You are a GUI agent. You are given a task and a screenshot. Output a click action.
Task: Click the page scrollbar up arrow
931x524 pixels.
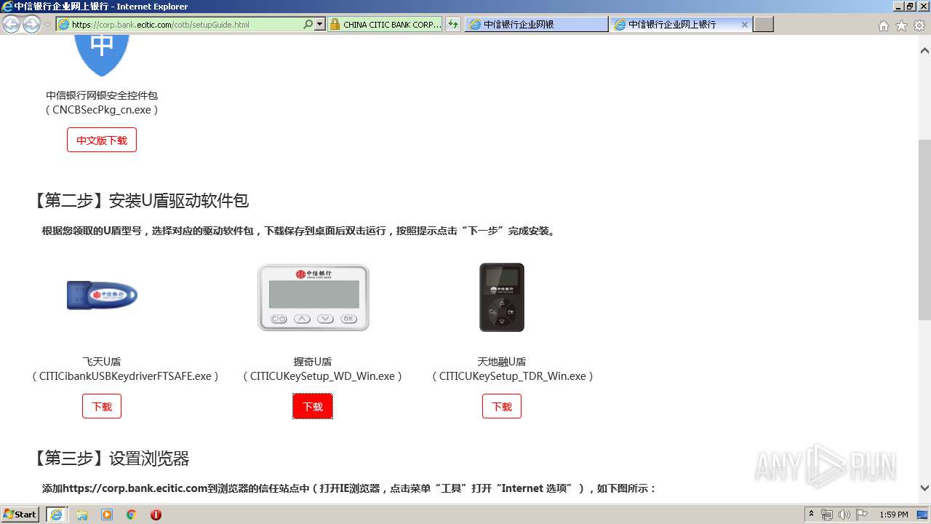pos(924,51)
